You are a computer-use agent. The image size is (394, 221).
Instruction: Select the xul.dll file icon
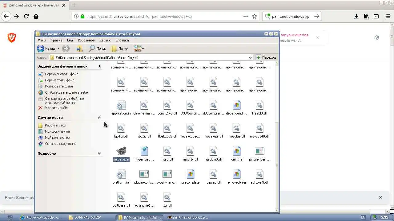tap(167, 197)
